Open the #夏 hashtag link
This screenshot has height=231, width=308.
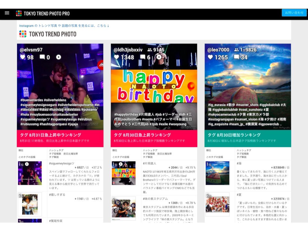[239, 195]
